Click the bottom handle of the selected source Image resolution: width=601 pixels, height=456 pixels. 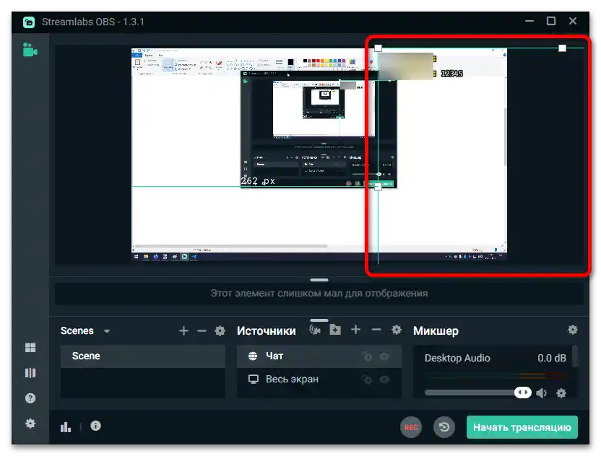[x=378, y=186]
